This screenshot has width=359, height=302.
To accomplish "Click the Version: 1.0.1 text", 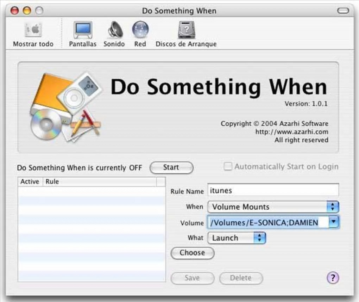I will pyautogui.click(x=306, y=104).
